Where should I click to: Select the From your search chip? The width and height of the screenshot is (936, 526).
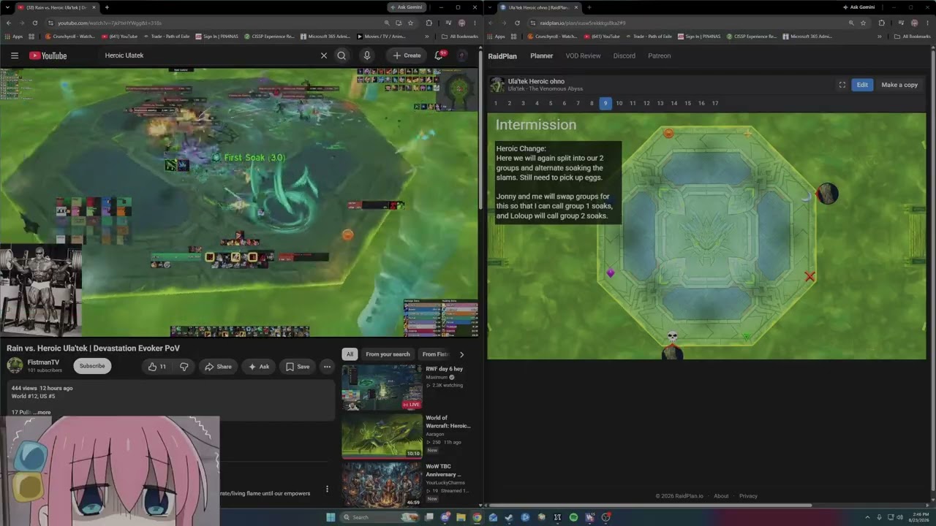click(x=388, y=354)
